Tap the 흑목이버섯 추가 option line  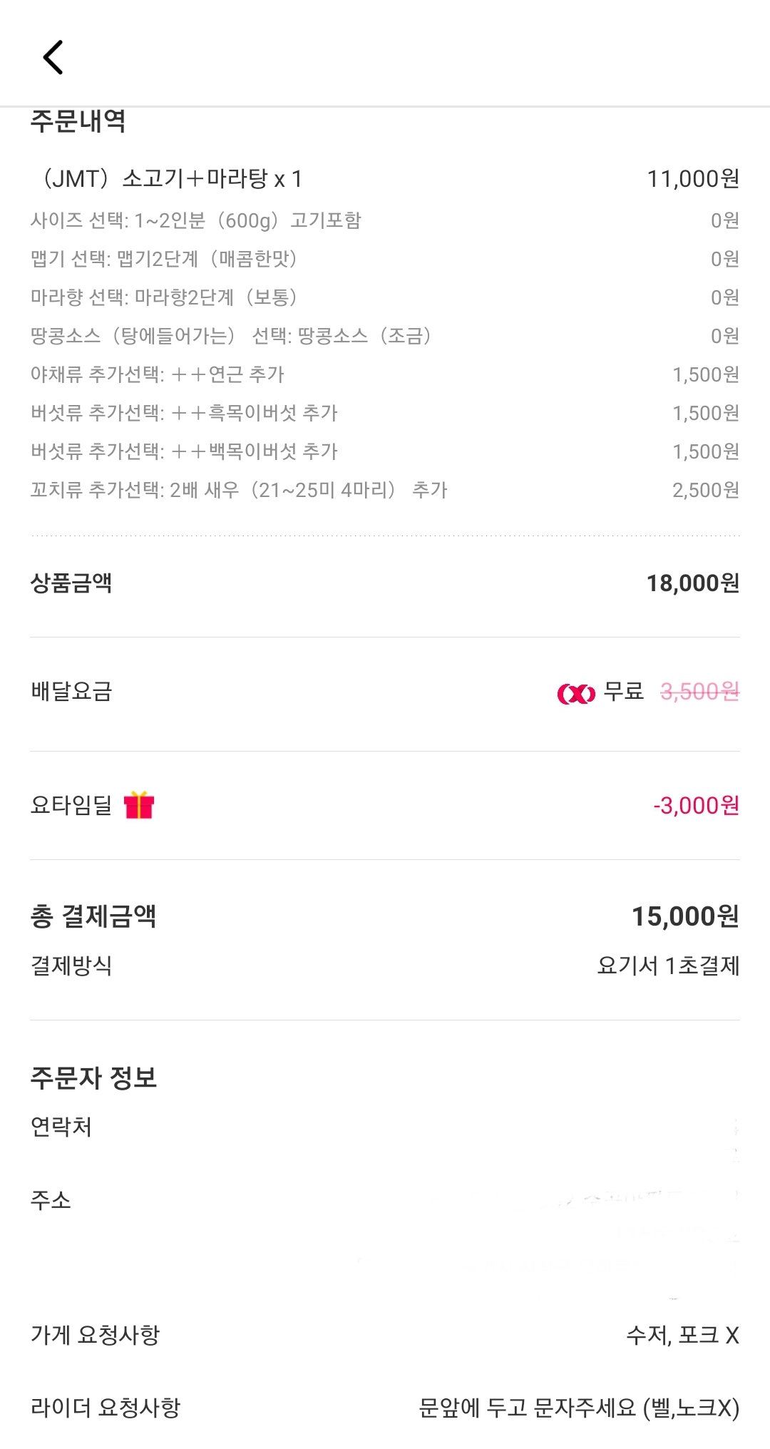(x=184, y=413)
